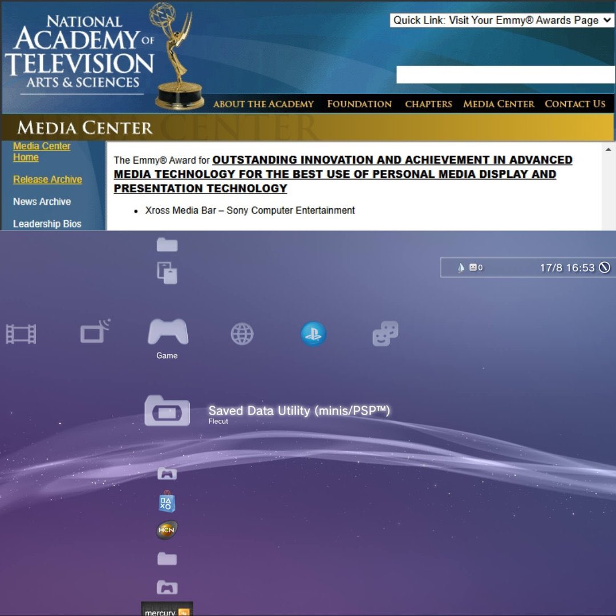Select the Network globe icon in XMB
This screenshot has width=616, height=616.
click(x=242, y=334)
